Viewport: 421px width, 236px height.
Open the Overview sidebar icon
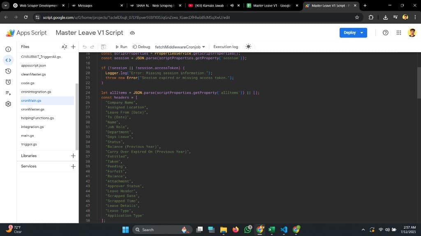point(8,49)
